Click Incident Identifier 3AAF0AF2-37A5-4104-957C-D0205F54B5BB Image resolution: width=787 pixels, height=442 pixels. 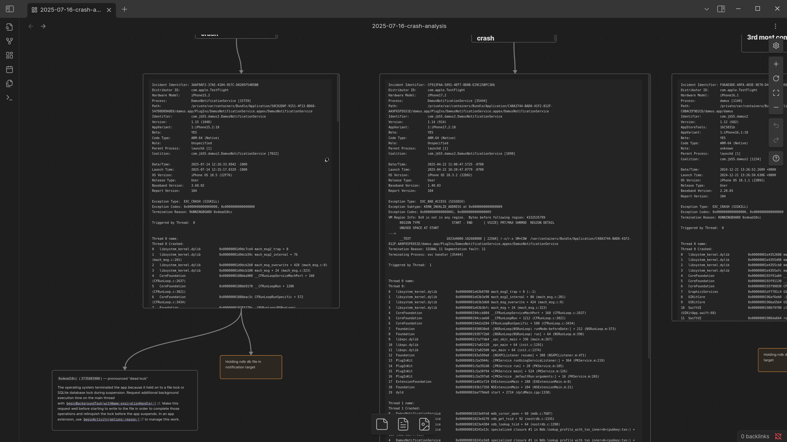coord(205,85)
